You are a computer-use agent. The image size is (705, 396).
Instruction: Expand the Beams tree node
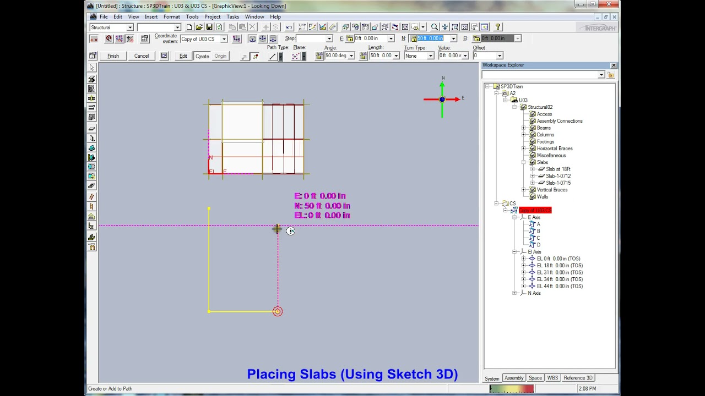coord(524,128)
